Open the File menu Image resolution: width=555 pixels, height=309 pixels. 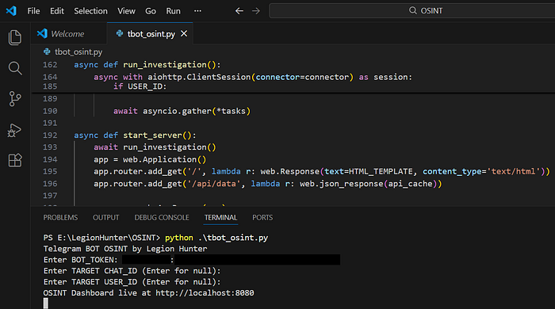click(33, 11)
